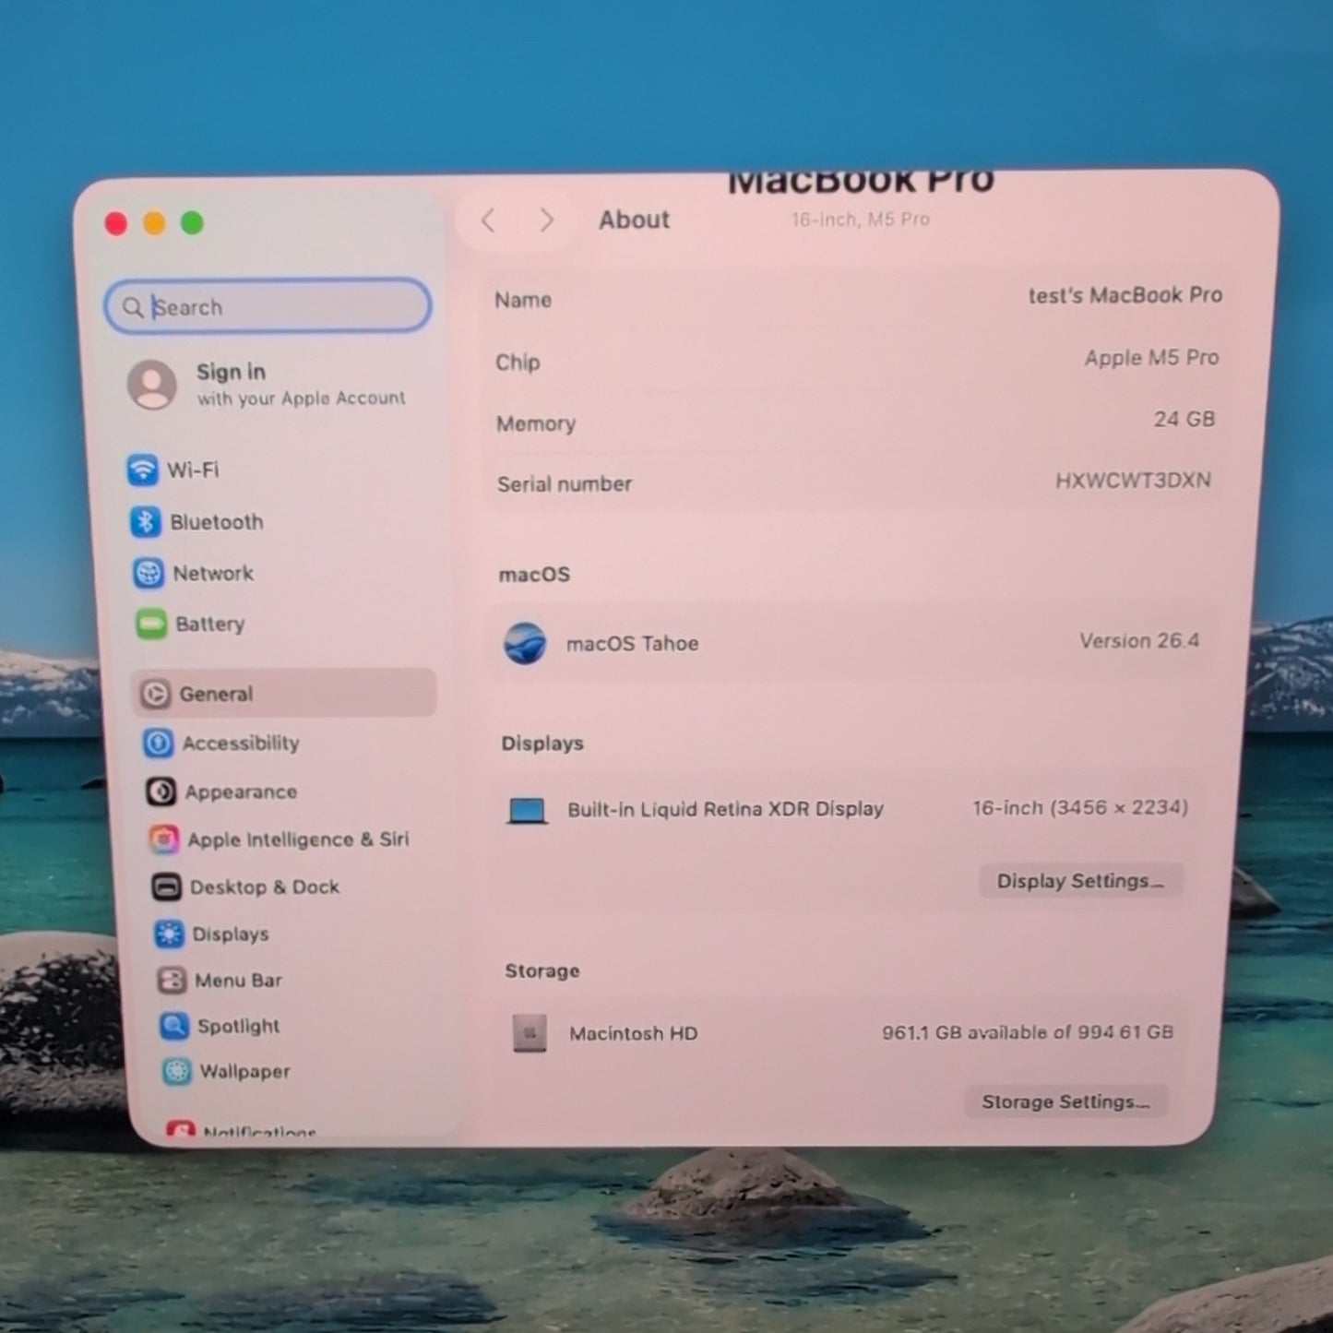This screenshot has width=1333, height=1333.
Task: Zoom the window with green button
Action: point(192,222)
